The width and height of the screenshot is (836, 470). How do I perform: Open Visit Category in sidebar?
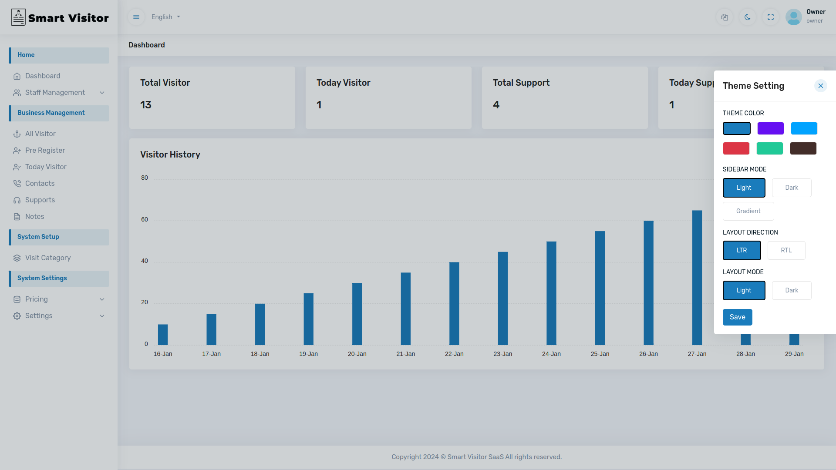48,258
